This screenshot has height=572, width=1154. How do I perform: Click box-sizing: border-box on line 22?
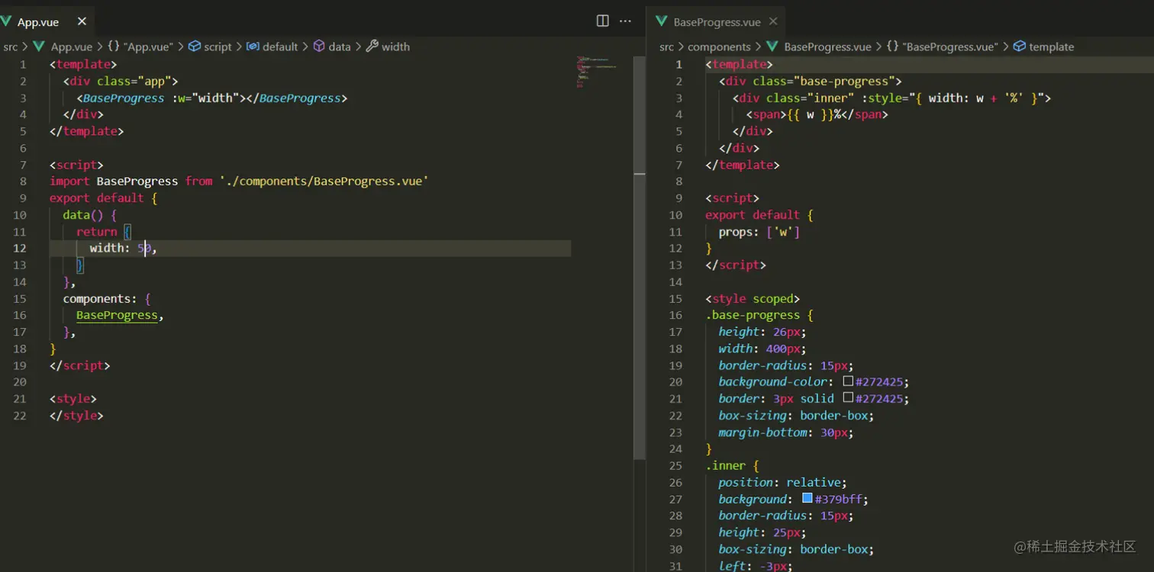(x=796, y=415)
